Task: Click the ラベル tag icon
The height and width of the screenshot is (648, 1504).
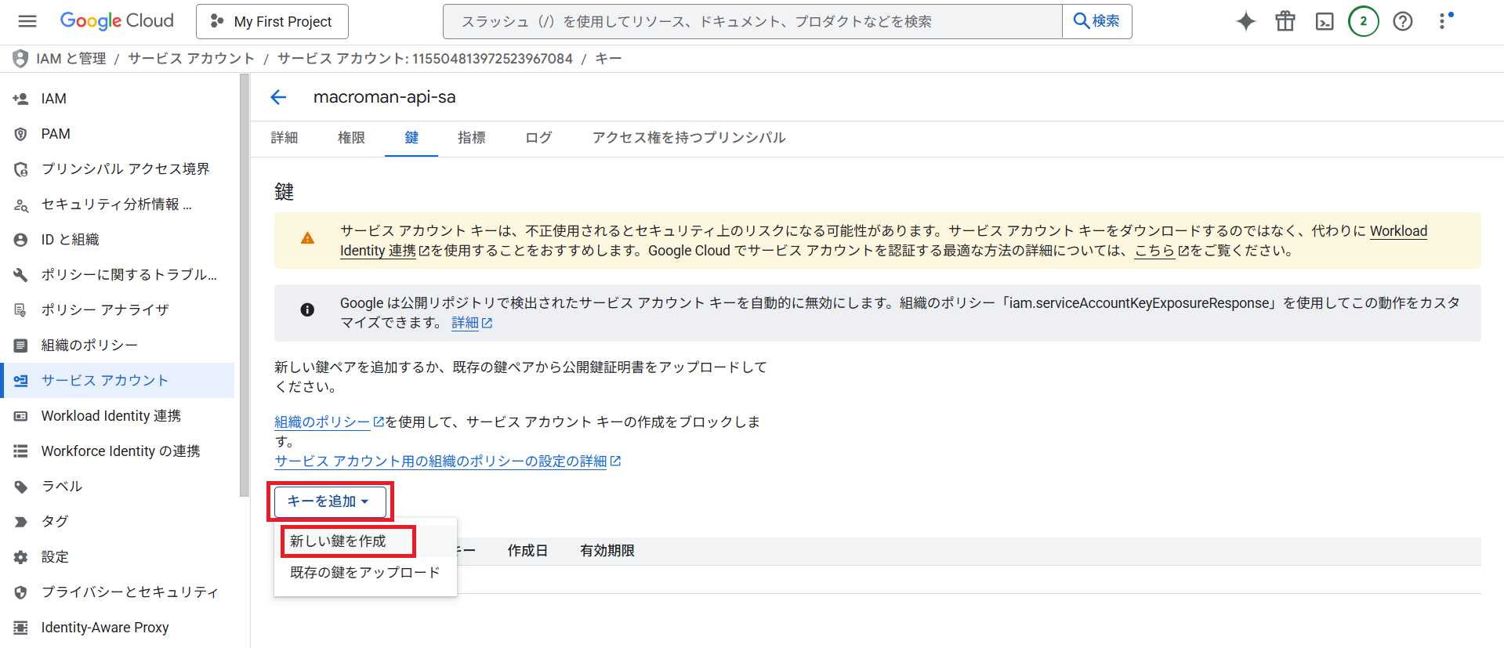Action: tap(21, 487)
